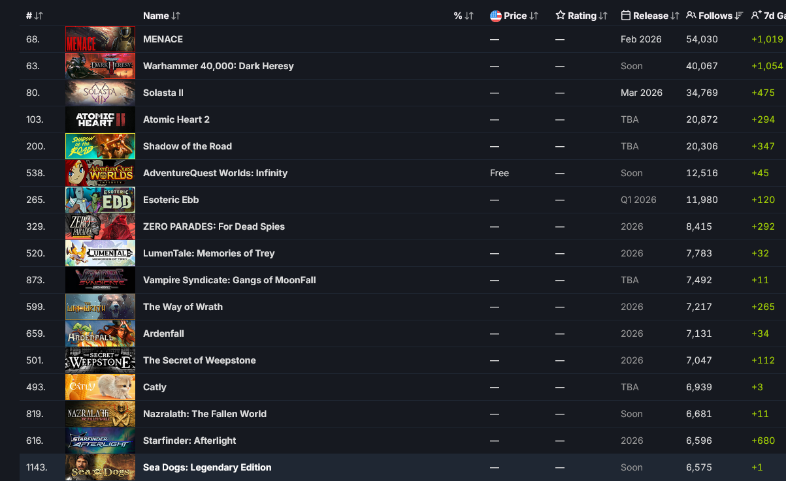Click the Mar 2026 release date
Screen dimensions: 786x481
tap(642, 93)
